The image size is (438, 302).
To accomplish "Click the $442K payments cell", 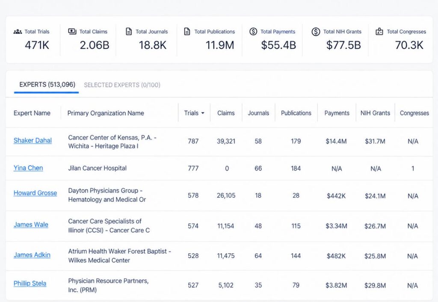I will click(336, 196).
